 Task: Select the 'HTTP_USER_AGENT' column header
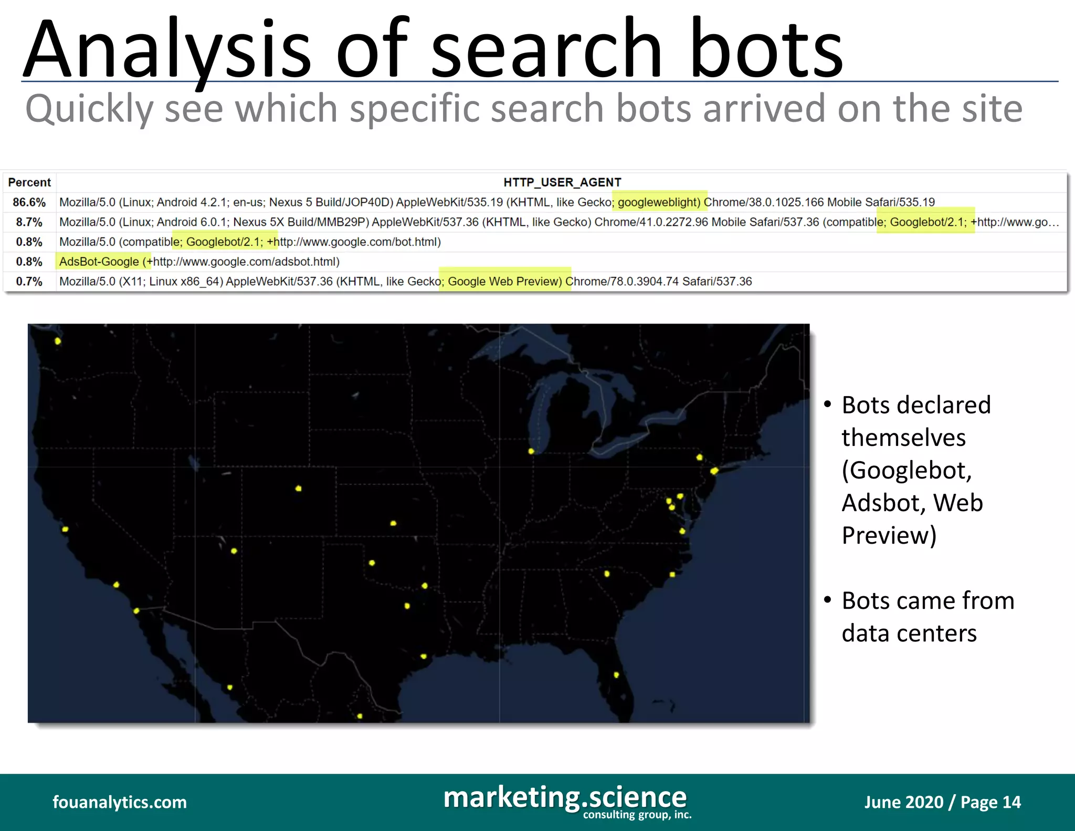click(562, 182)
